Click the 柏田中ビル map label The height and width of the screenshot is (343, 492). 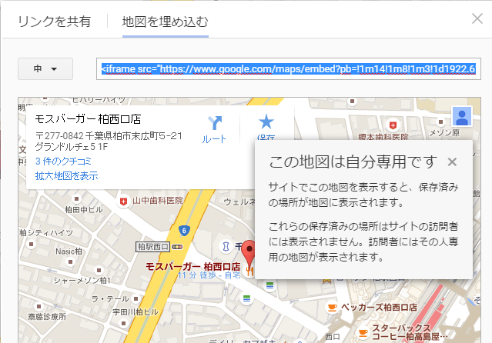(x=83, y=209)
